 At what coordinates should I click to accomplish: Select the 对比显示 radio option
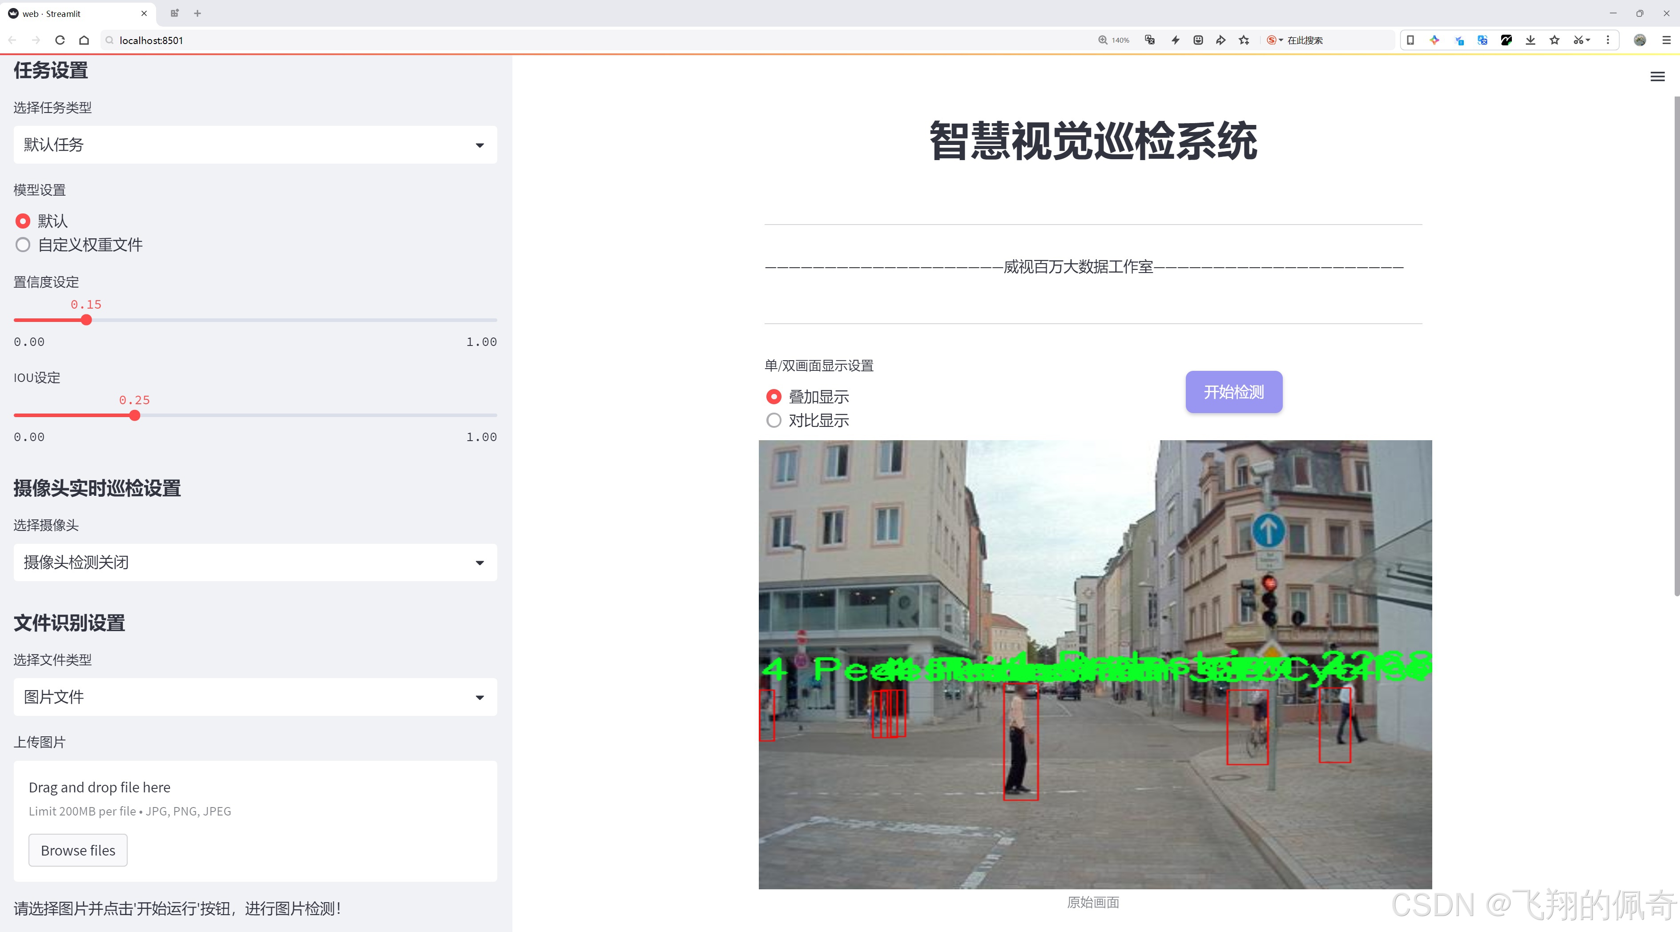pyautogui.click(x=774, y=420)
